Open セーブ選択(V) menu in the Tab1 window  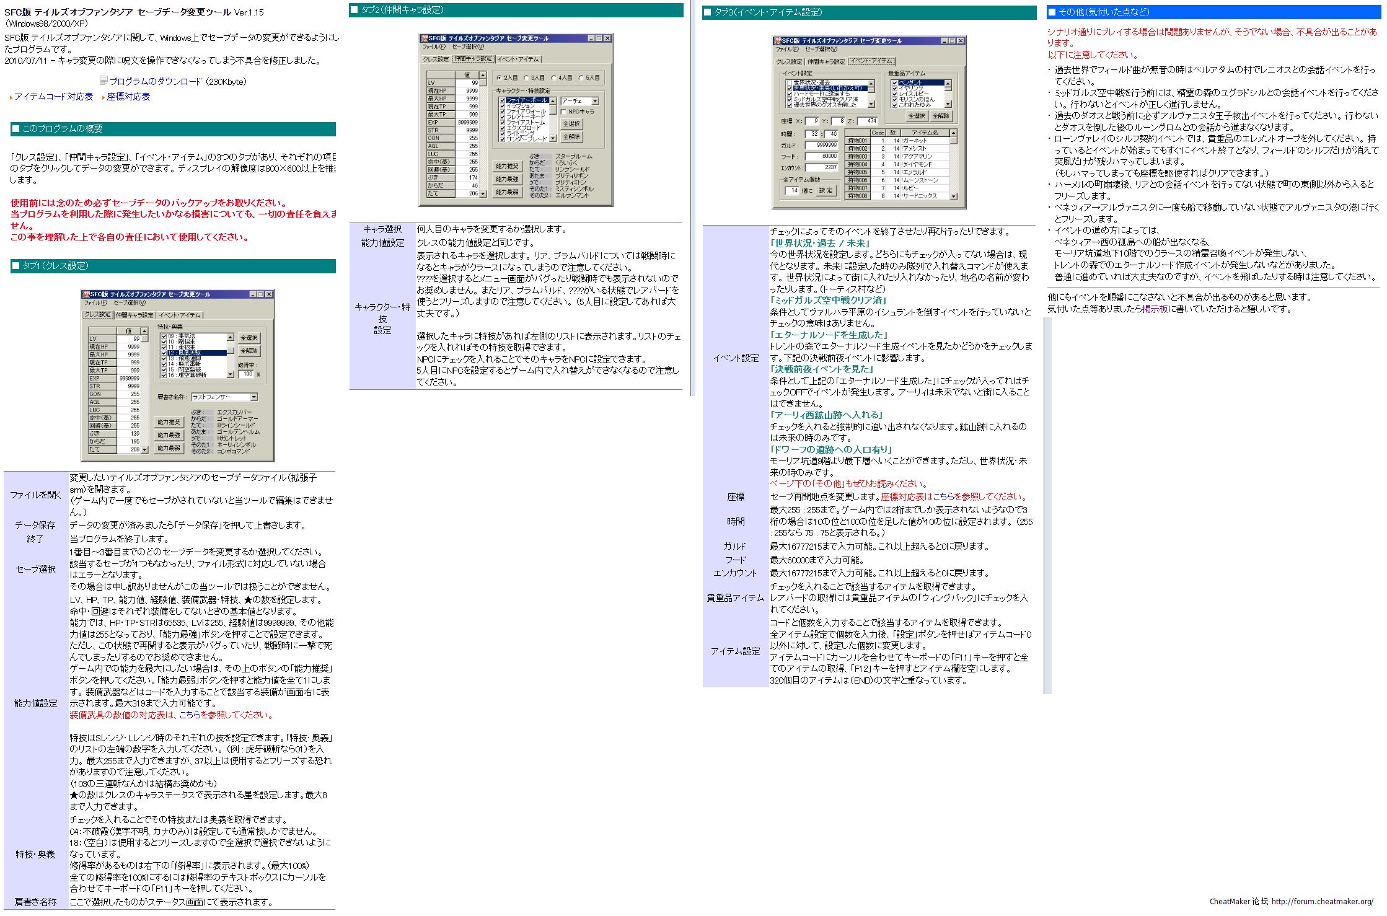pyautogui.click(x=130, y=302)
